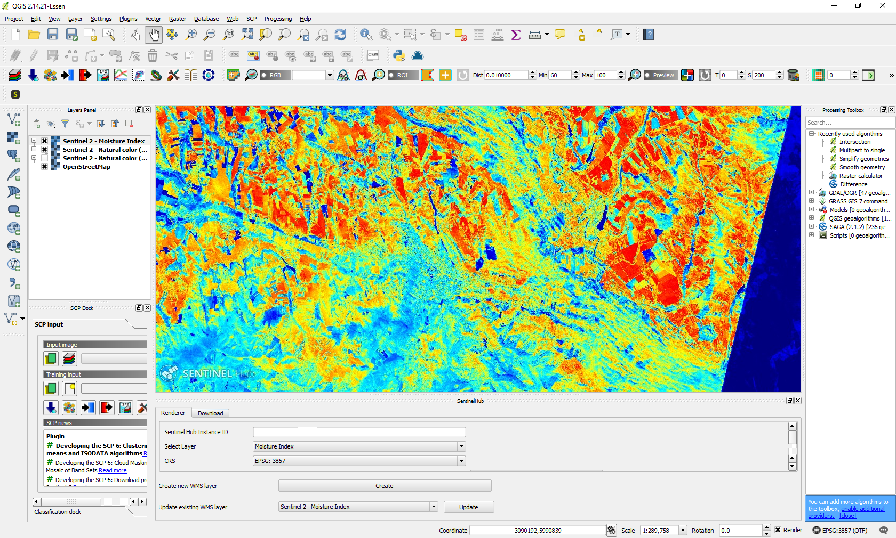Open the Attribute Table icon
896x538 pixels.
click(x=479, y=35)
